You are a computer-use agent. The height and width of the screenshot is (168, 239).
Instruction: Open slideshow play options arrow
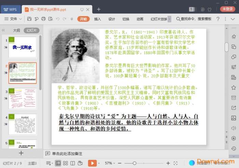click(99, 163)
